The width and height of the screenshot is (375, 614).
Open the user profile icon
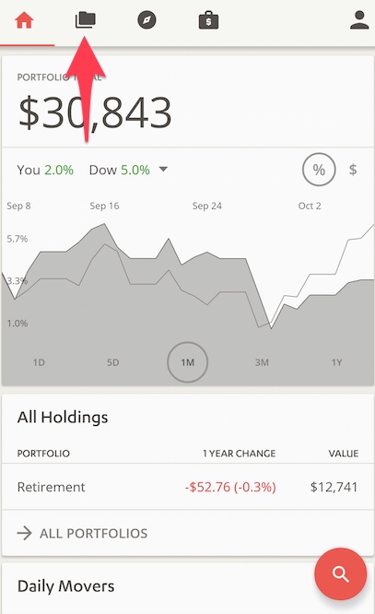359,20
